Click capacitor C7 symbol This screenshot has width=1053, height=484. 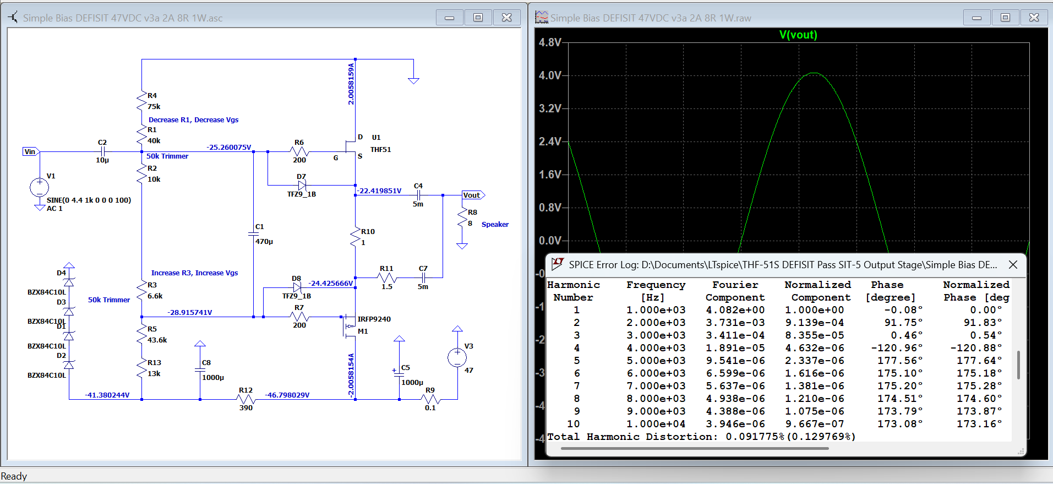tap(423, 278)
